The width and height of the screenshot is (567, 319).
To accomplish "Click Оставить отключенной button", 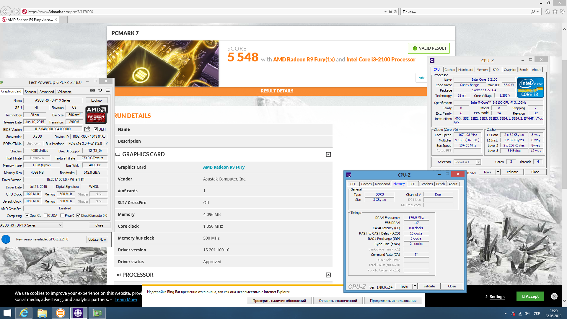I will [338, 301].
